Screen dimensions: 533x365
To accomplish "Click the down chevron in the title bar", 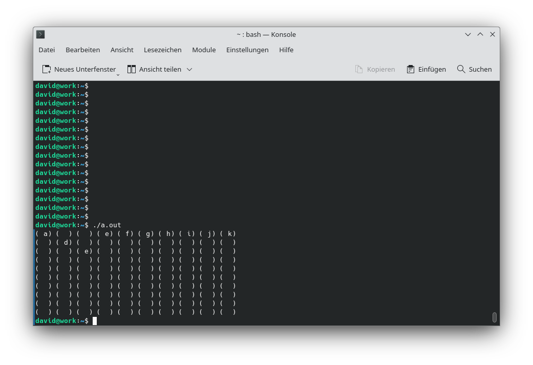I will click(467, 34).
